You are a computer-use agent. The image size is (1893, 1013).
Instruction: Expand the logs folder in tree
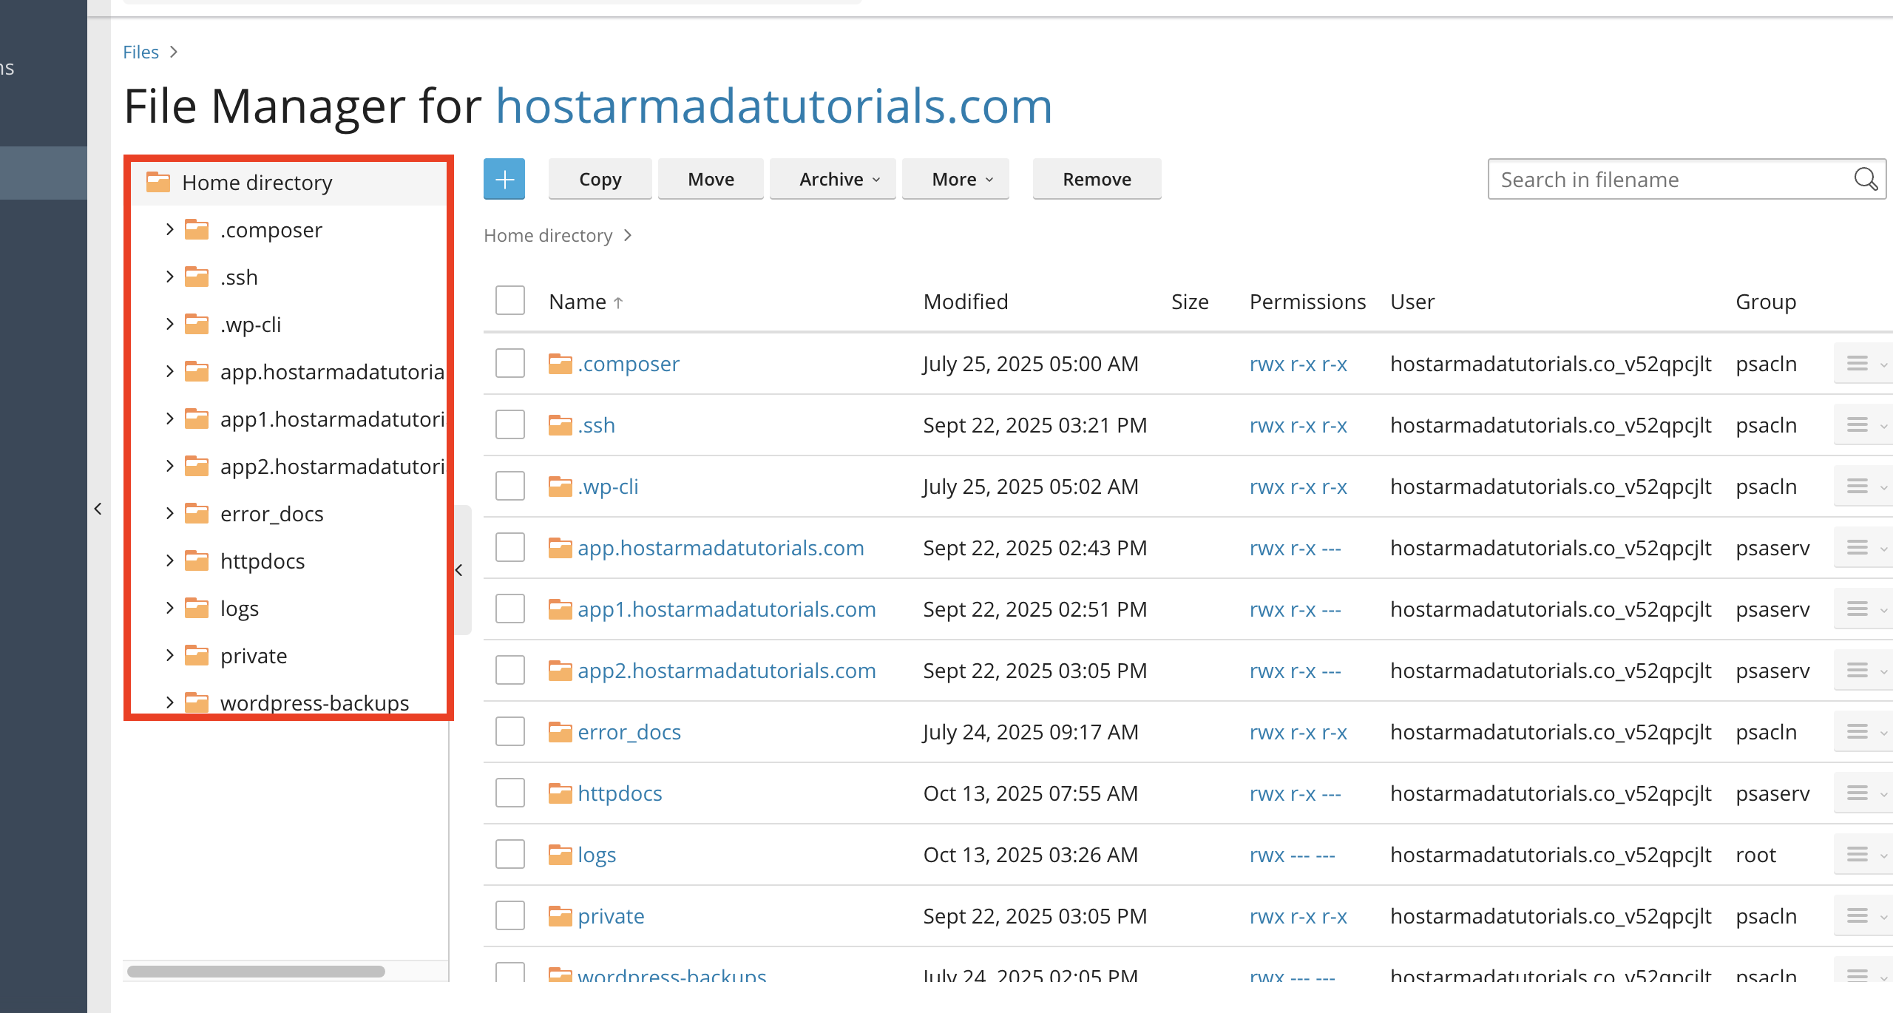[x=169, y=608]
